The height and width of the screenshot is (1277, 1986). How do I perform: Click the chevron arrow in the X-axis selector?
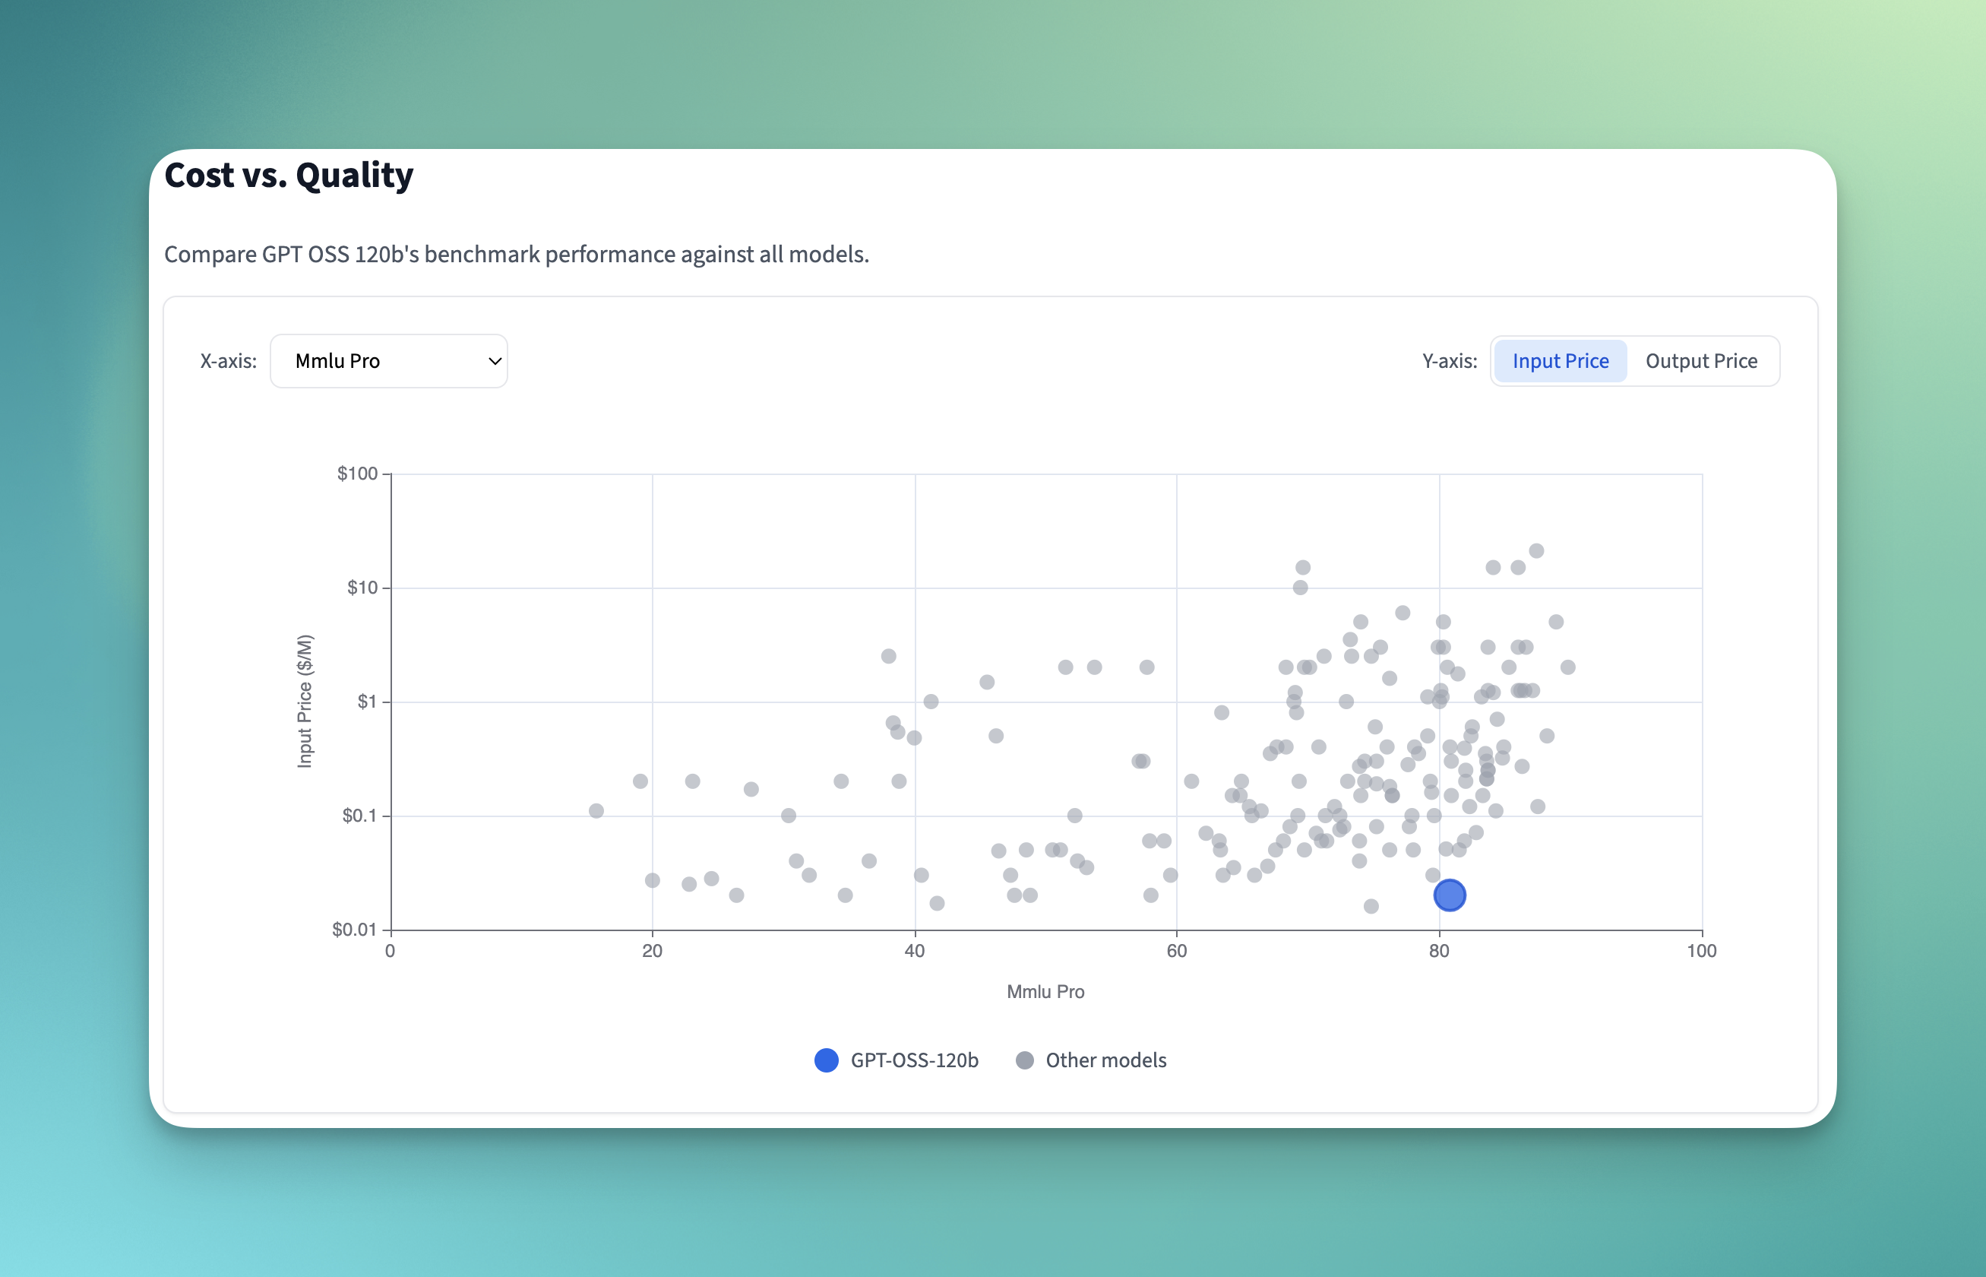click(495, 361)
